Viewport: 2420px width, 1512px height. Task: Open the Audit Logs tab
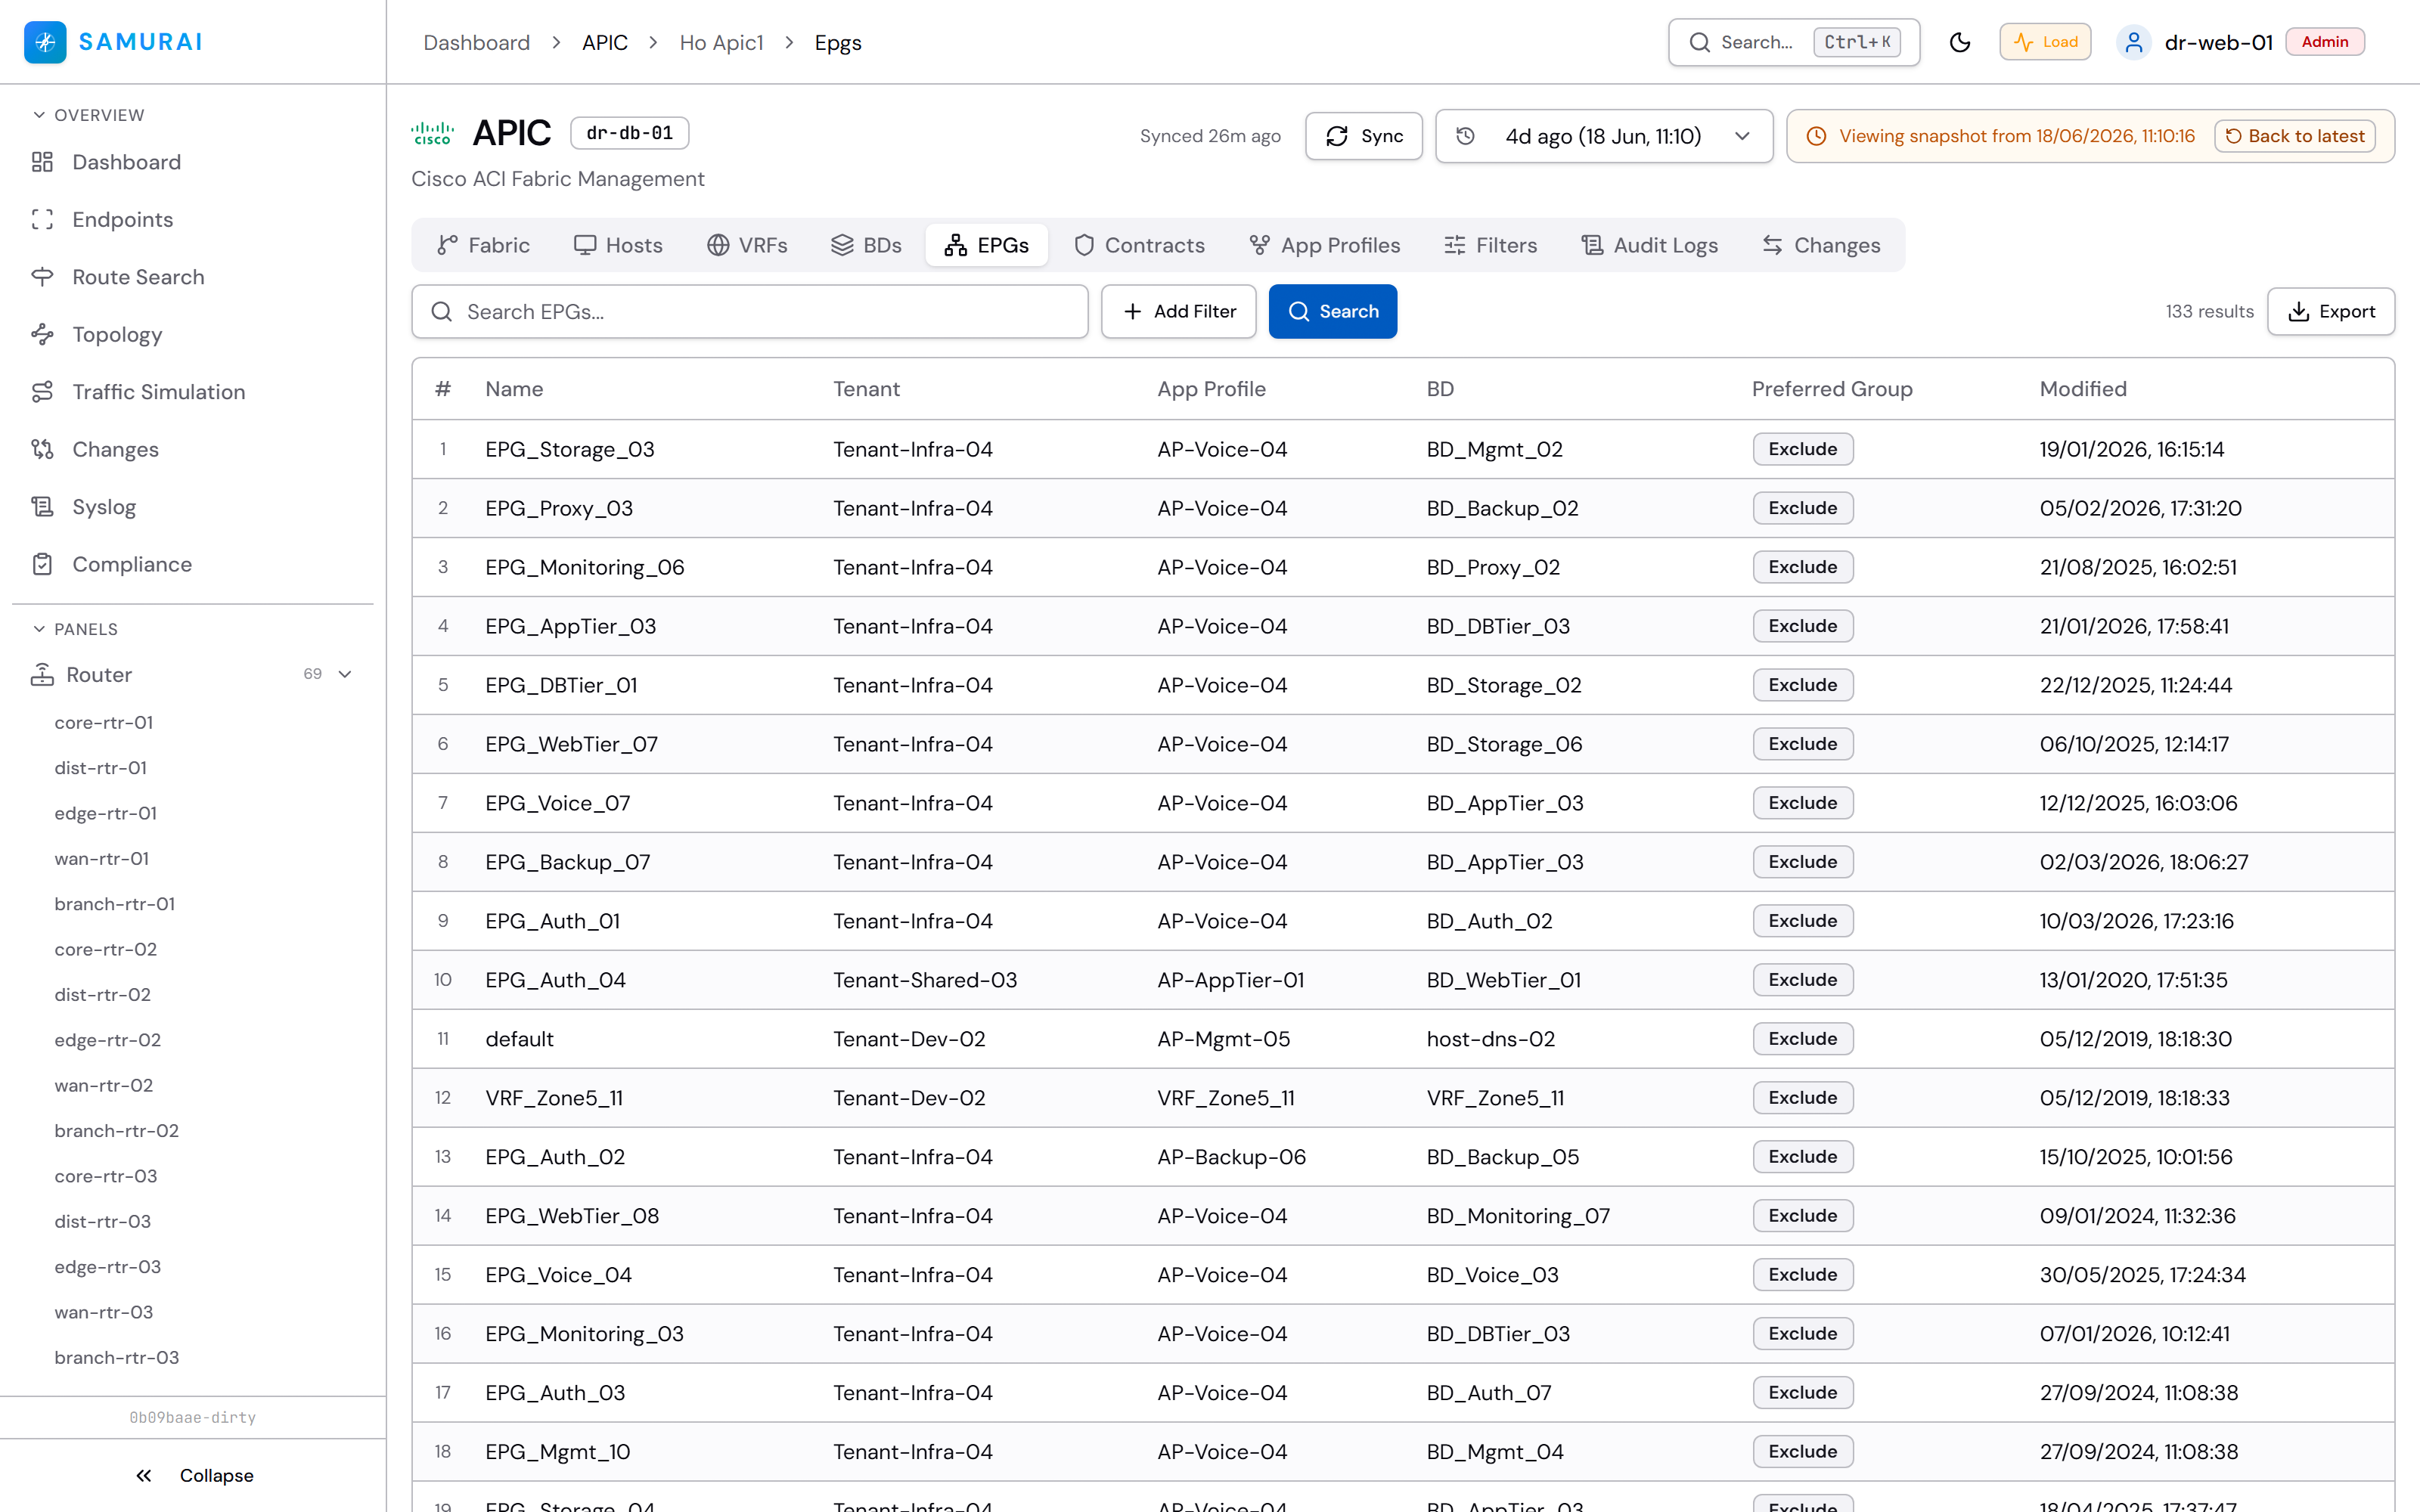[1649, 245]
